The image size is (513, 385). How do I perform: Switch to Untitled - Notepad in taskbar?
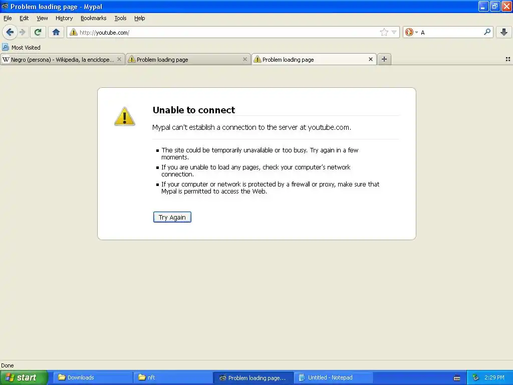click(x=333, y=377)
